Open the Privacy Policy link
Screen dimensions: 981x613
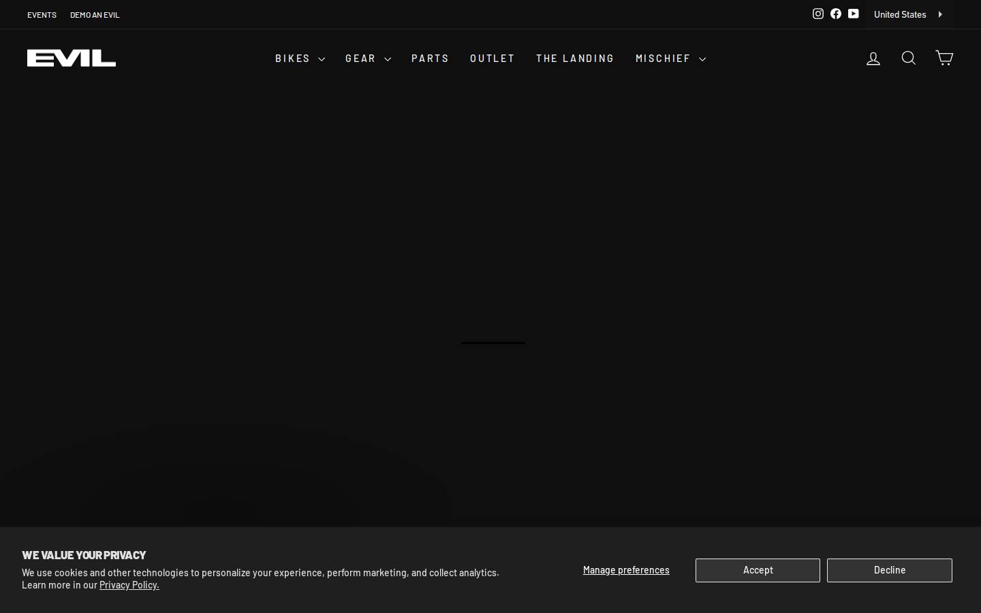tap(129, 585)
